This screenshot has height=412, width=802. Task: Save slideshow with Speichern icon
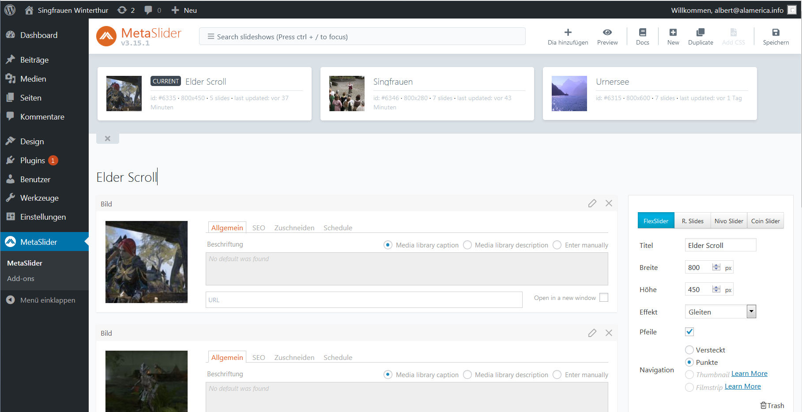pos(776,33)
